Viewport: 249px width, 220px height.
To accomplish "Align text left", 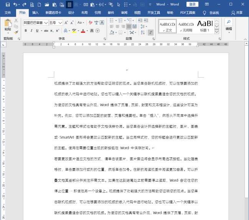I will click(x=112, y=26).
